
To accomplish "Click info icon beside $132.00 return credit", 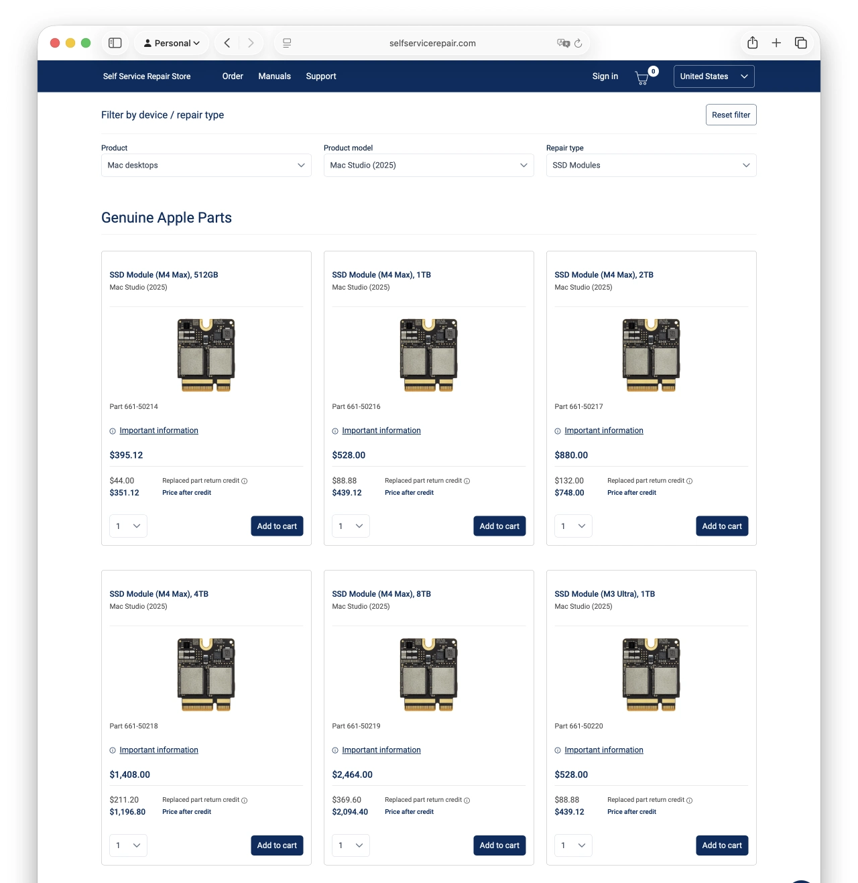I will click(689, 481).
